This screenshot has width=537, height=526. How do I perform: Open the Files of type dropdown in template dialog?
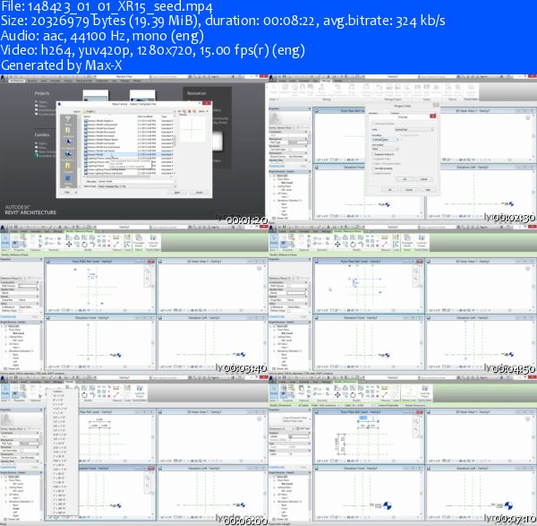click(136, 186)
